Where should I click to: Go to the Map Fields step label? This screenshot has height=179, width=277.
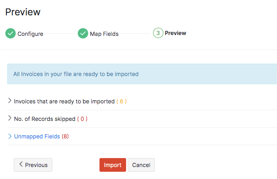click(x=104, y=34)
